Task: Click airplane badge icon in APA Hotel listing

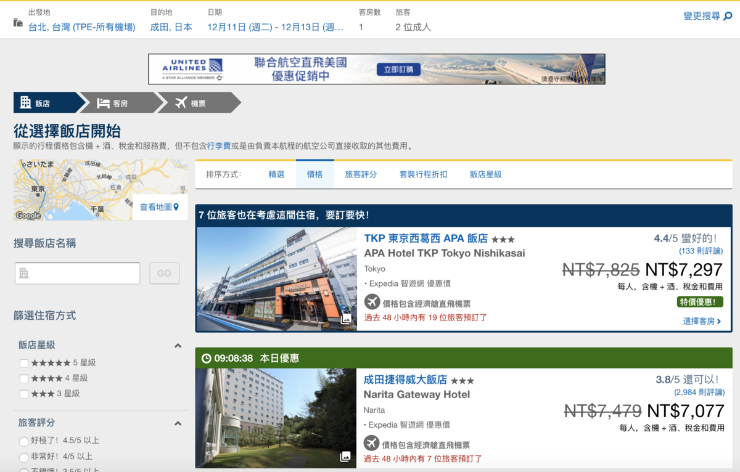Action: 372,302
